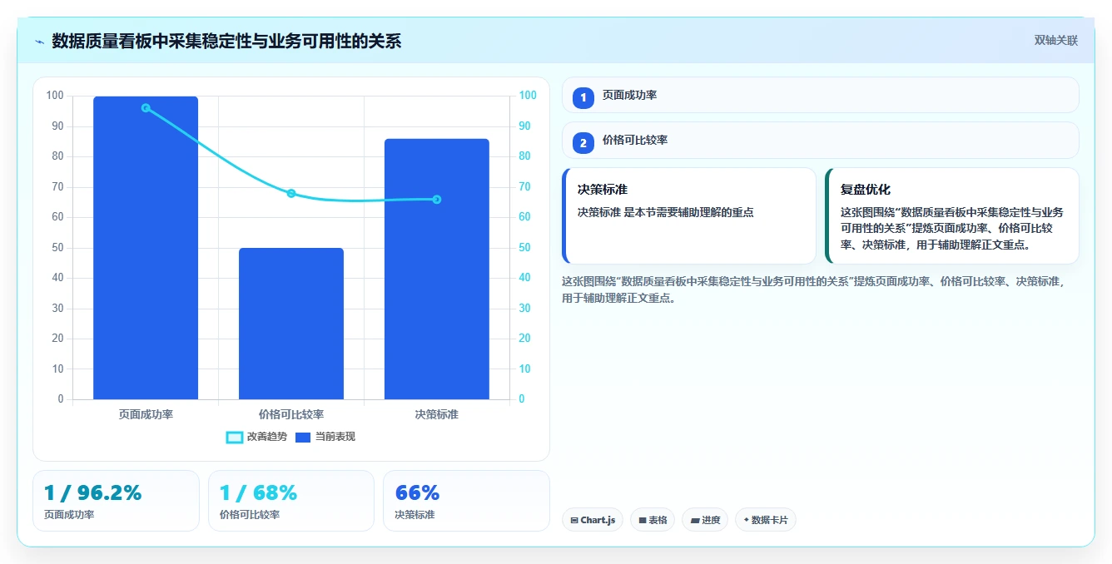This screenshot has width=1112, height=564.
Task: Select the numbered badge 1 beside 页面成功率
Action: tap(583, 98)
